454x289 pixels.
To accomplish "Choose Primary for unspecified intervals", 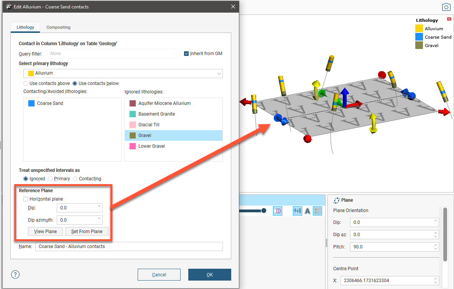I will pos(50,179).
